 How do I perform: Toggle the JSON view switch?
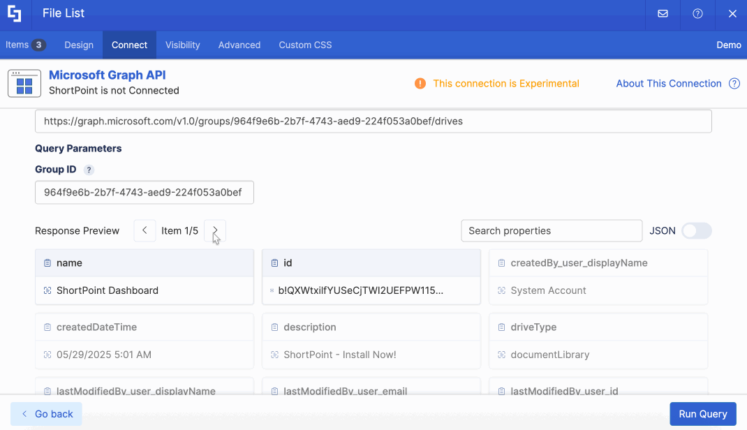click(x=697, y=230)
